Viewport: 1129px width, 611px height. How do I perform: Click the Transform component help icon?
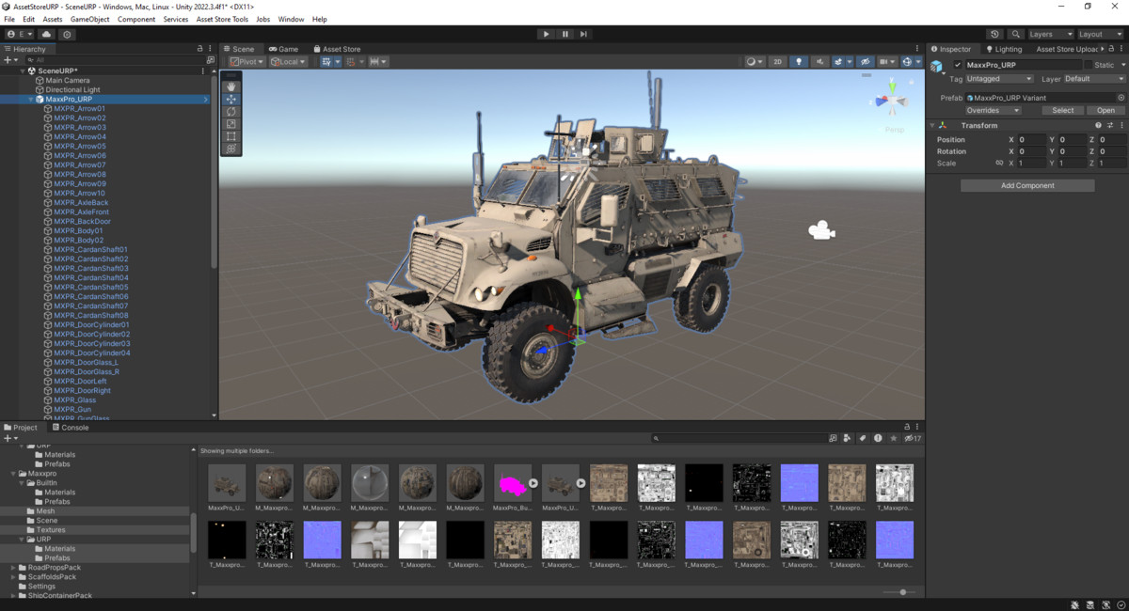point(1098,125)
